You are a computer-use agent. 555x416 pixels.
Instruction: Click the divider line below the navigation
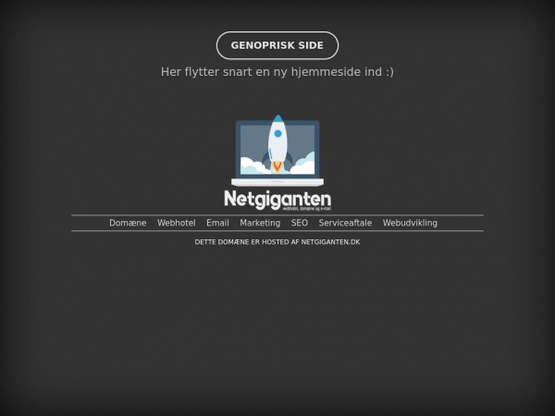tap(277, 231)
